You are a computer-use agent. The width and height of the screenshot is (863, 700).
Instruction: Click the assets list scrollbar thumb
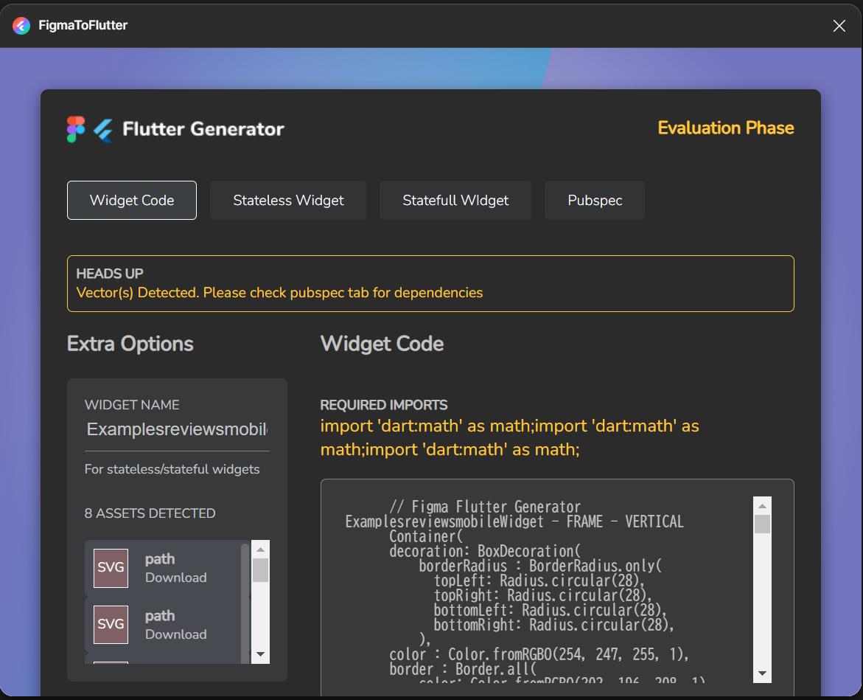tap(260, 570)
